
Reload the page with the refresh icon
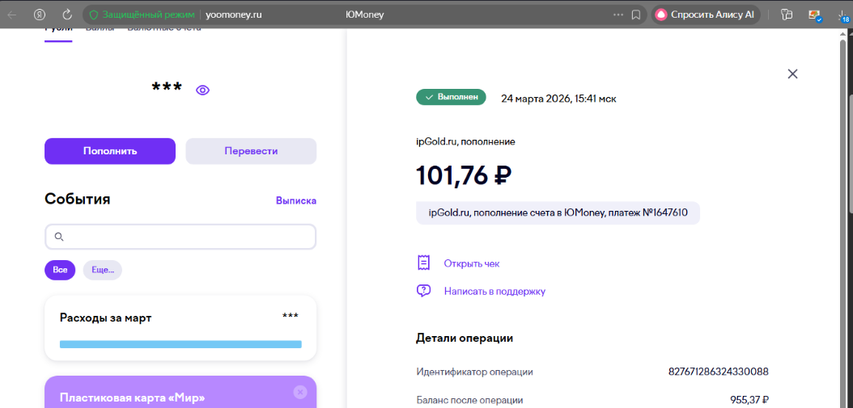click(x=67, y=15)
